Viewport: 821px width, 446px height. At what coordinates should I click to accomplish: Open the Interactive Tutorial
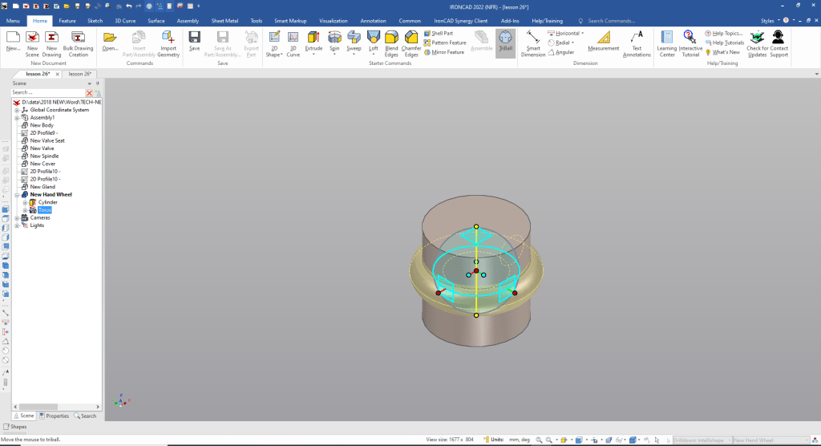[x=690, y=37]
